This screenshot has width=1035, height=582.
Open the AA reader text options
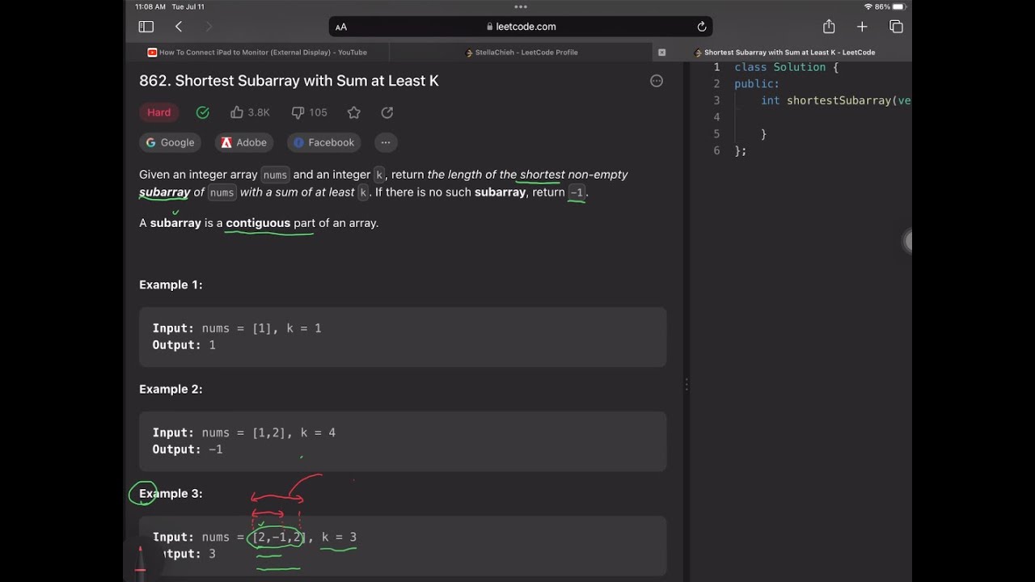[x=341, y=27]
